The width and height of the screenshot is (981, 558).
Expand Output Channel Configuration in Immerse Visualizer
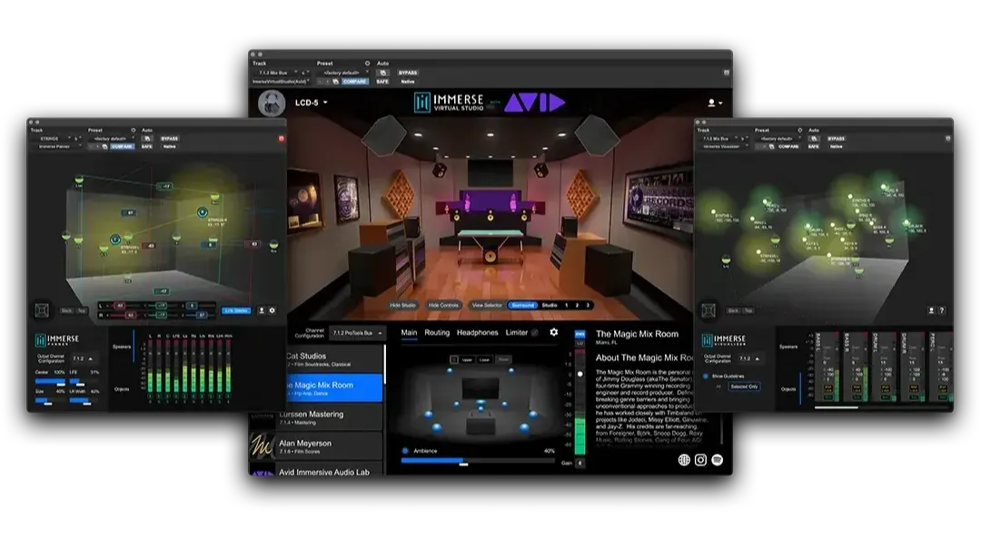tap(749, 358)
